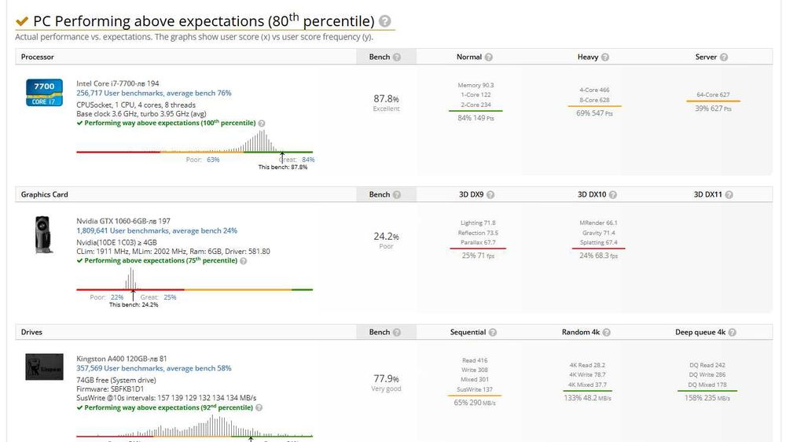786x442 pixels.
Task: Click help icon next to Processor Bench header
Action: [397, 57]
